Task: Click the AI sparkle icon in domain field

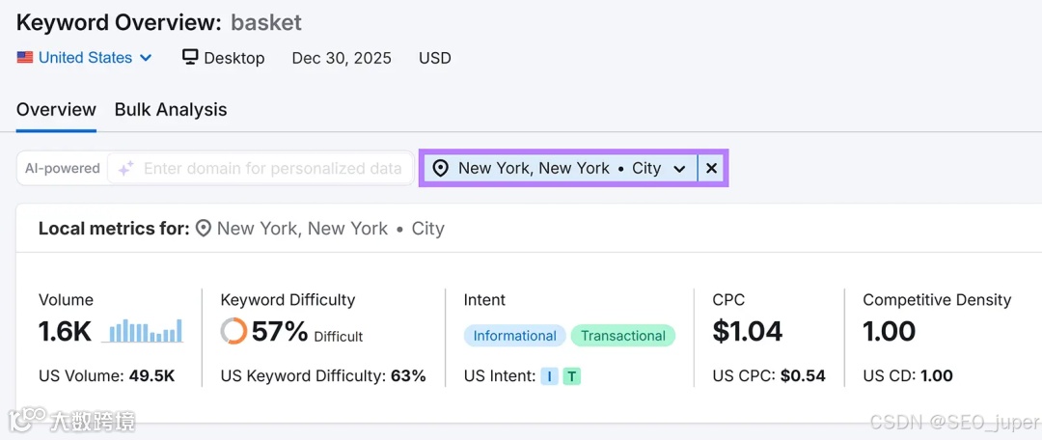Action: point(125,169)
